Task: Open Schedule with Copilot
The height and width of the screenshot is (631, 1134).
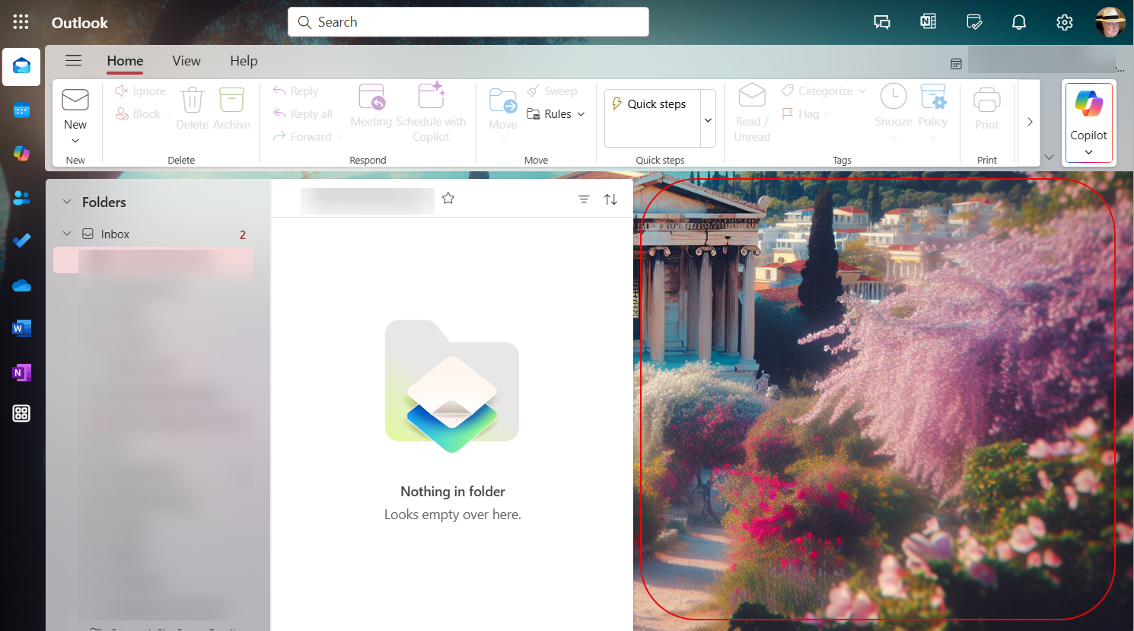Action: click(x=431, y=113)
